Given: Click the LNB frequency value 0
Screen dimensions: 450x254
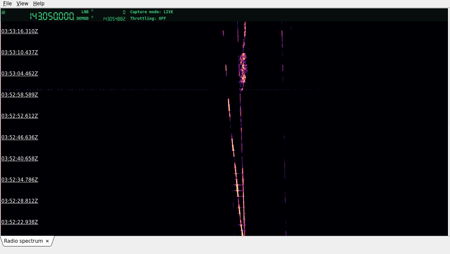Looking at the screenshot, I should (124, 12).
